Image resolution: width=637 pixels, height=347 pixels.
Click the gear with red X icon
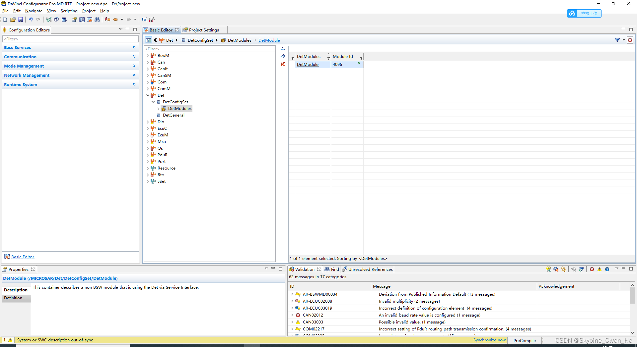556,269
